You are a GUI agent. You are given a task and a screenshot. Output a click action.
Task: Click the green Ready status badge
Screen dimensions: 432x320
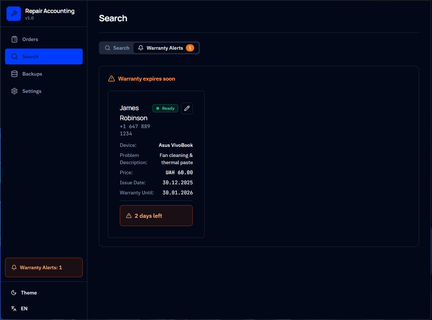165,108
